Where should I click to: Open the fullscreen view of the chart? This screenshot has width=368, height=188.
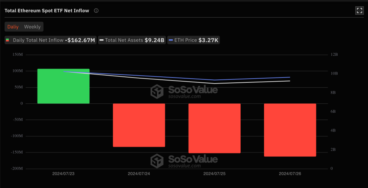point(359,10)
